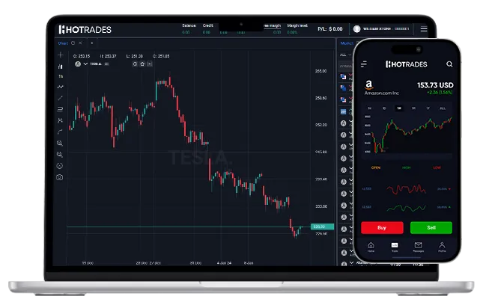Viewport: 486px width, 308px height.
Task: Tap the Home tab on phone
Action: [370, 247]
